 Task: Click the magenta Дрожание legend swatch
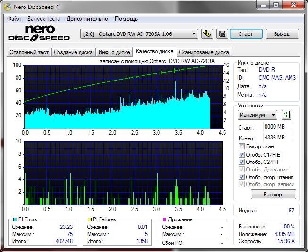(x=165, y=219)
